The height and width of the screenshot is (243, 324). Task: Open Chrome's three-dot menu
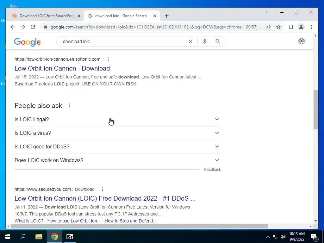click(x=311, y=27)
